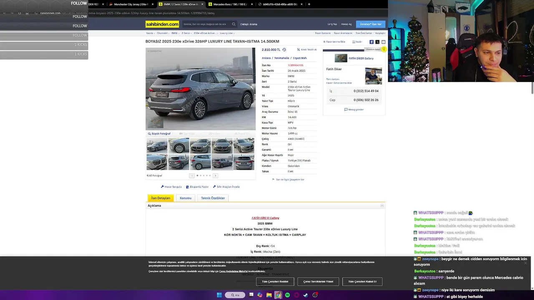534x300 pixels.
Task: Add listing to favorites star (Favorilerime Ekle)
Action: [x=334, y=42]
